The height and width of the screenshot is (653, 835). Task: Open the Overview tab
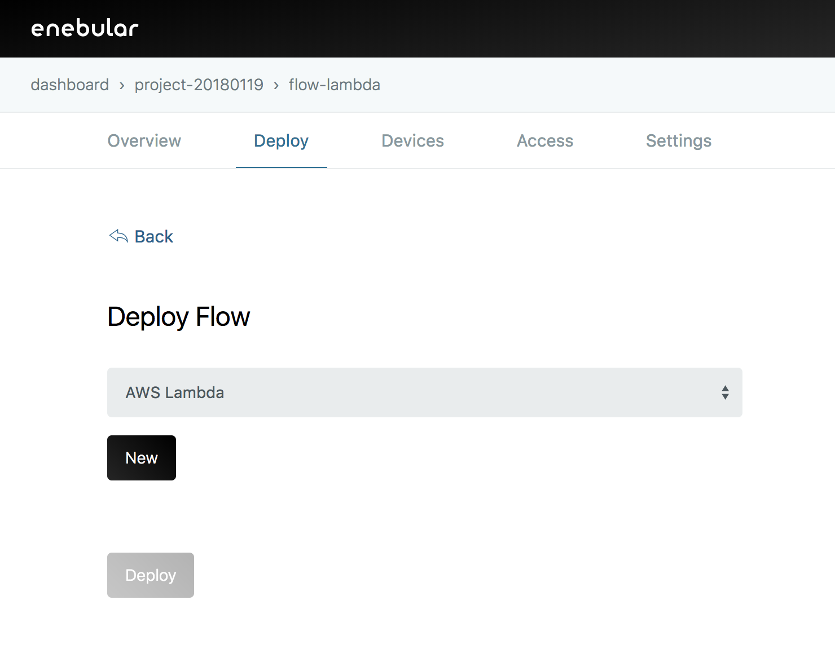point(144,141)
